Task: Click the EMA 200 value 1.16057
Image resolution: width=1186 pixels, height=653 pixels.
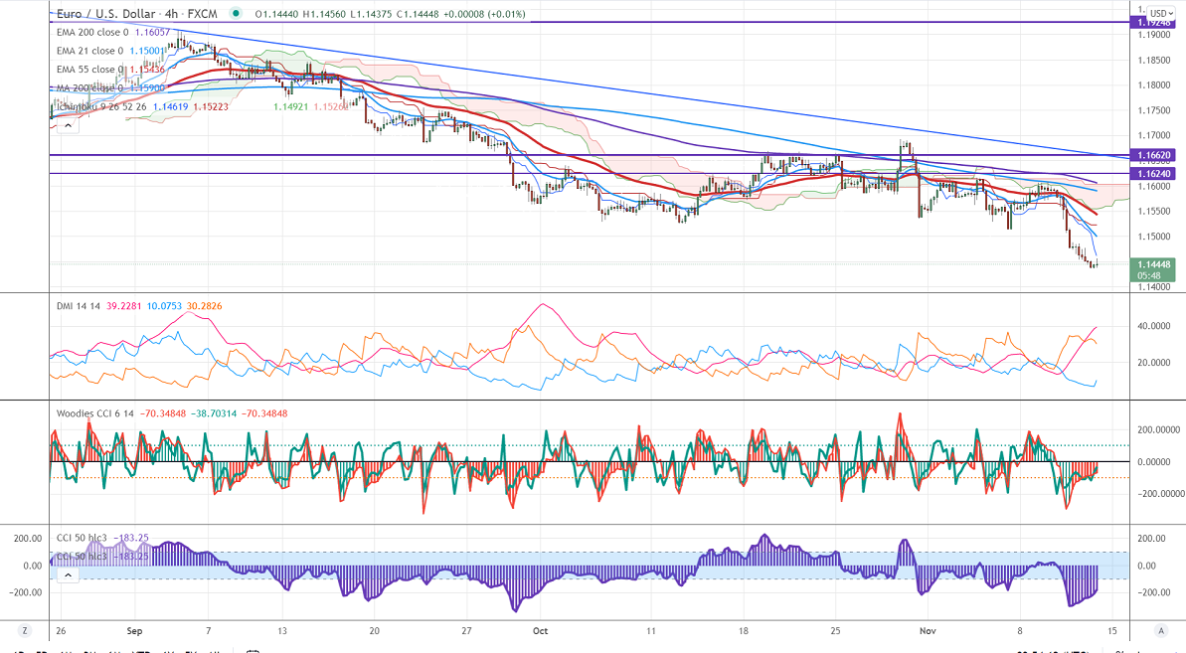Action: coord(153,33)
